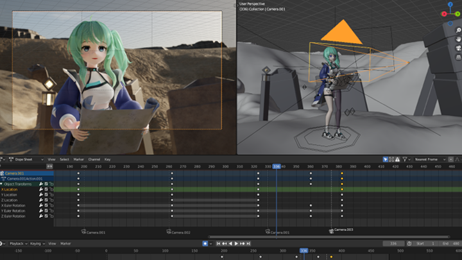Open the auto keyframing options arrow

(x=210, y=243)
